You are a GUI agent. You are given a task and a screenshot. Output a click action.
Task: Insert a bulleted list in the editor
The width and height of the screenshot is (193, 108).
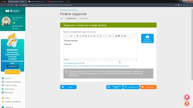coord(100,36)
